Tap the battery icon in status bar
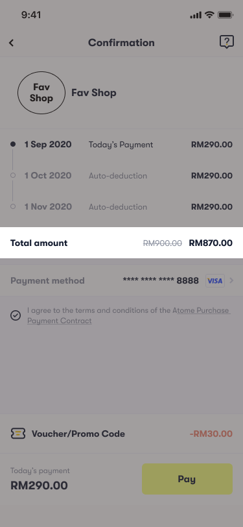This screenshot has width=243, height=527. [226, 15]
